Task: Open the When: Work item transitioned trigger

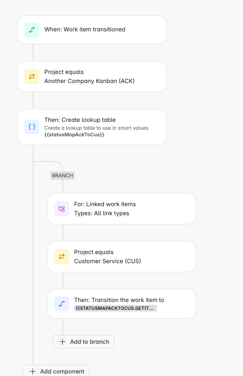Action: coord(92,30)
